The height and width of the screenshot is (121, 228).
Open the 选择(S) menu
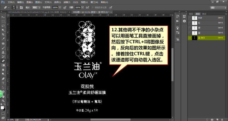(x=57, y=2)
